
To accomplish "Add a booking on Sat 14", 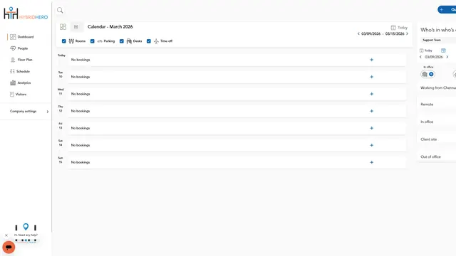I will tap(371, 145).
